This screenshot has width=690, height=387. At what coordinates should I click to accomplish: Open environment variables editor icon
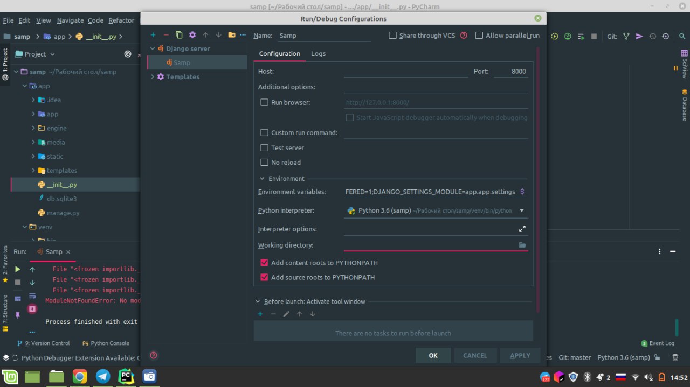point(522,192)
